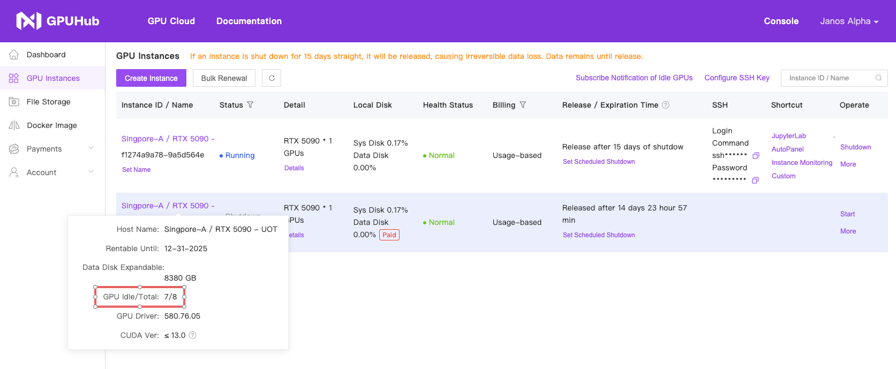896x369 pixels.
Task: Select the GPU Instances sidebar icon
Action: [14, 78]
